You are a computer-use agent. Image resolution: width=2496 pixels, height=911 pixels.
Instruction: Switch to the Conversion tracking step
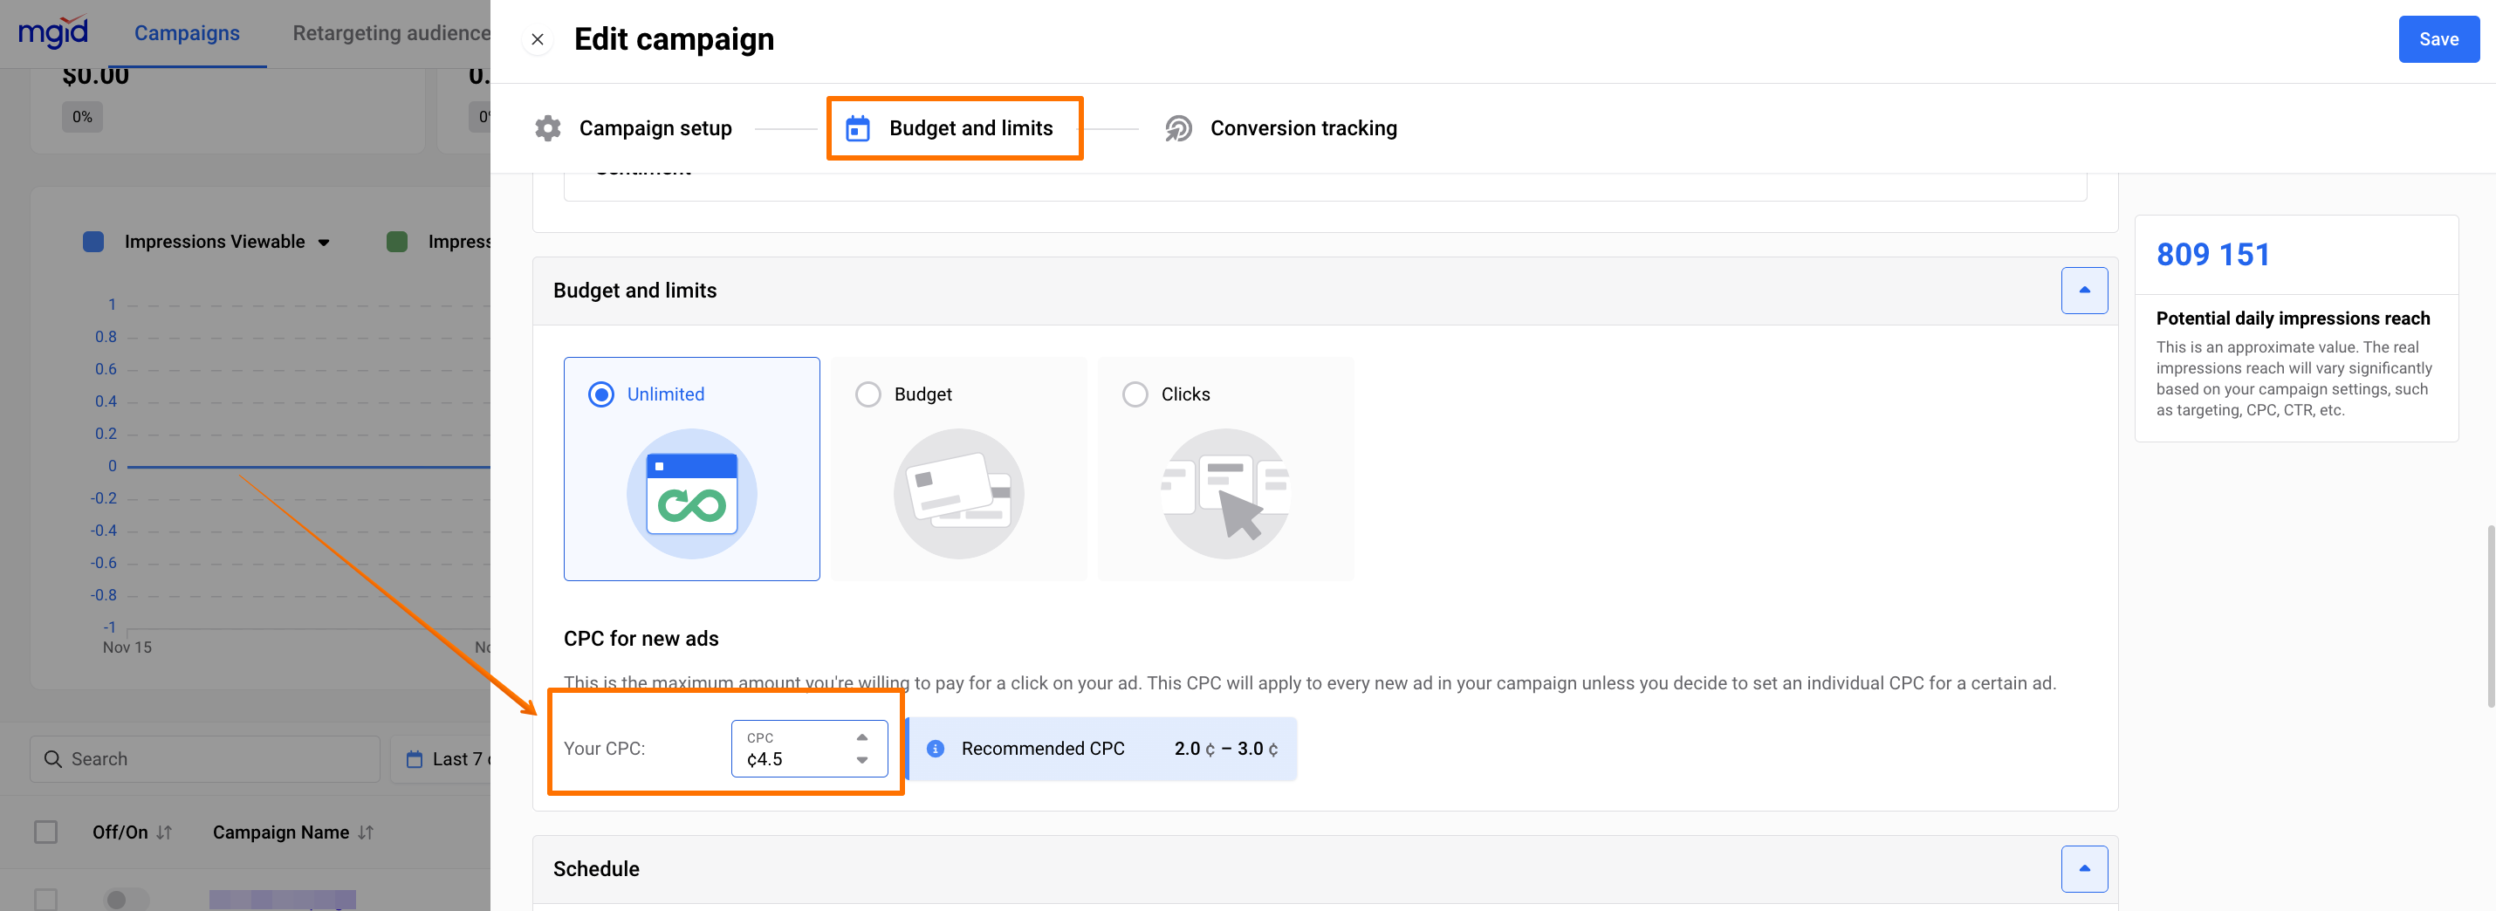(x=1302, y=128)
